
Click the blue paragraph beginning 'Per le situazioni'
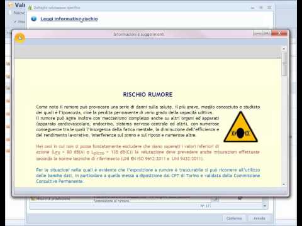pos(148,175)
